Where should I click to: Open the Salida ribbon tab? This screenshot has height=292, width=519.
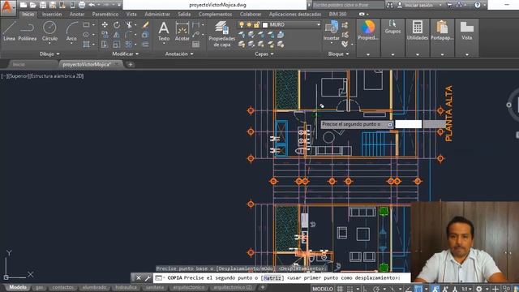click(184, 15)
